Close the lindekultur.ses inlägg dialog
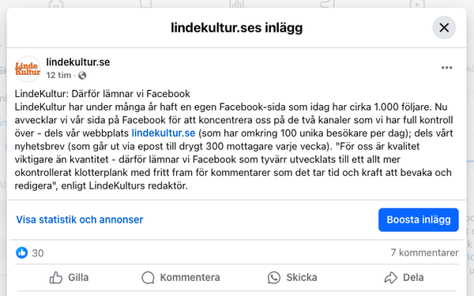The image size is (474, 296). point(444,28)
